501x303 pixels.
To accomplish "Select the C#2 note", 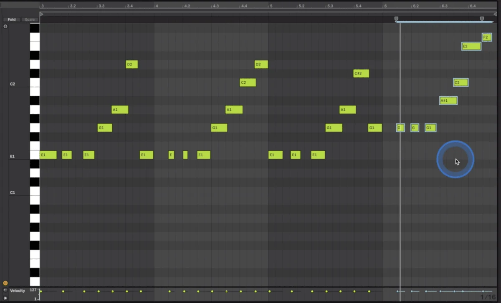I will point(361,73).
